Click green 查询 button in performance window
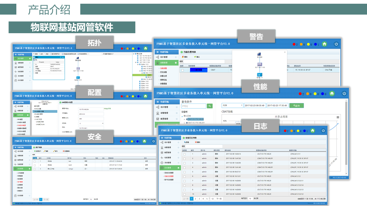The width and height of the screenshot is (367, 206). tap(296, 106)
